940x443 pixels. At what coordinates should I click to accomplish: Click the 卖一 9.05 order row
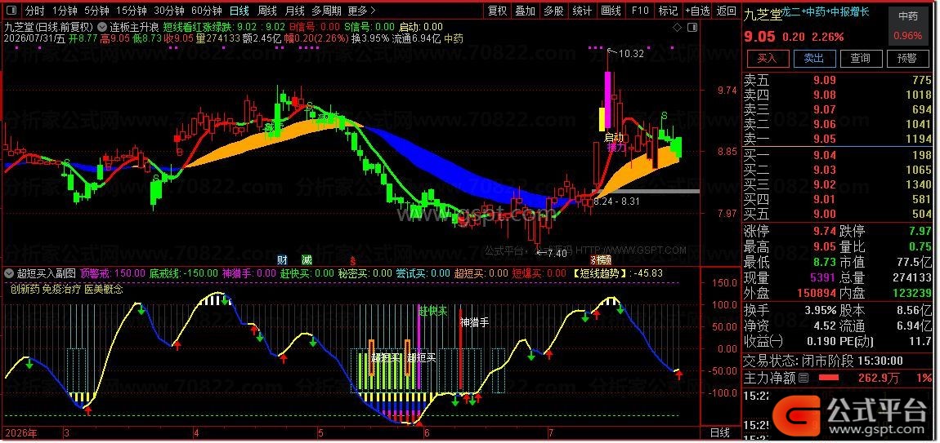tap(839, 139)
